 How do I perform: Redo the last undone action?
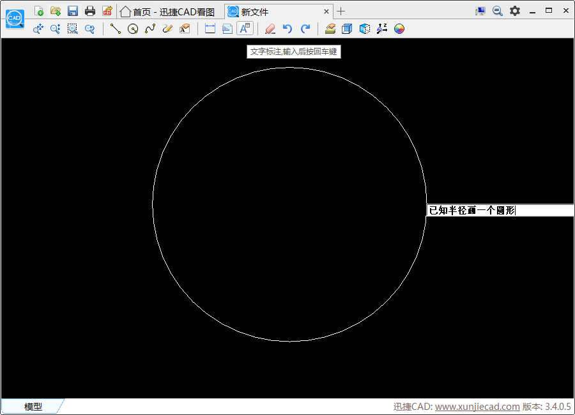305,29
